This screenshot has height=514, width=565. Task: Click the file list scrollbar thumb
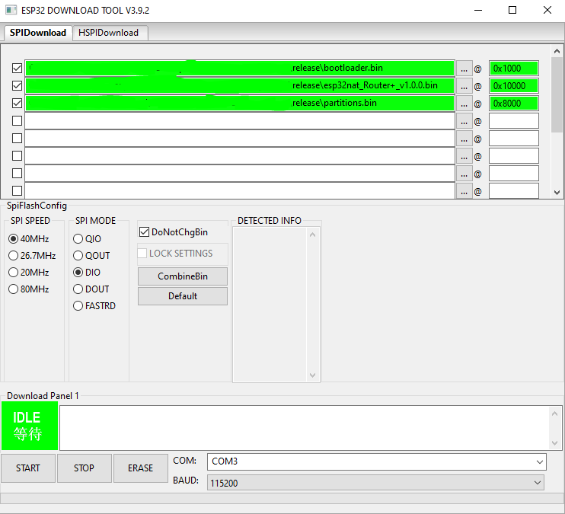point(557,94)
